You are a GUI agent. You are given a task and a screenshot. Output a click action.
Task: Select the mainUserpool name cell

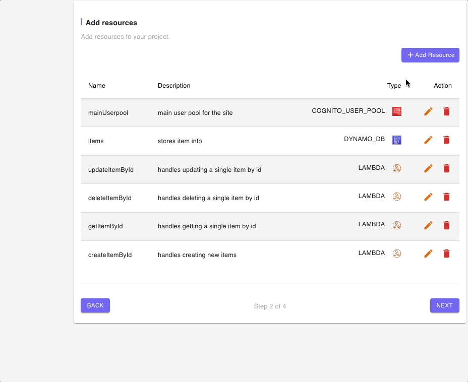[108, 113]
